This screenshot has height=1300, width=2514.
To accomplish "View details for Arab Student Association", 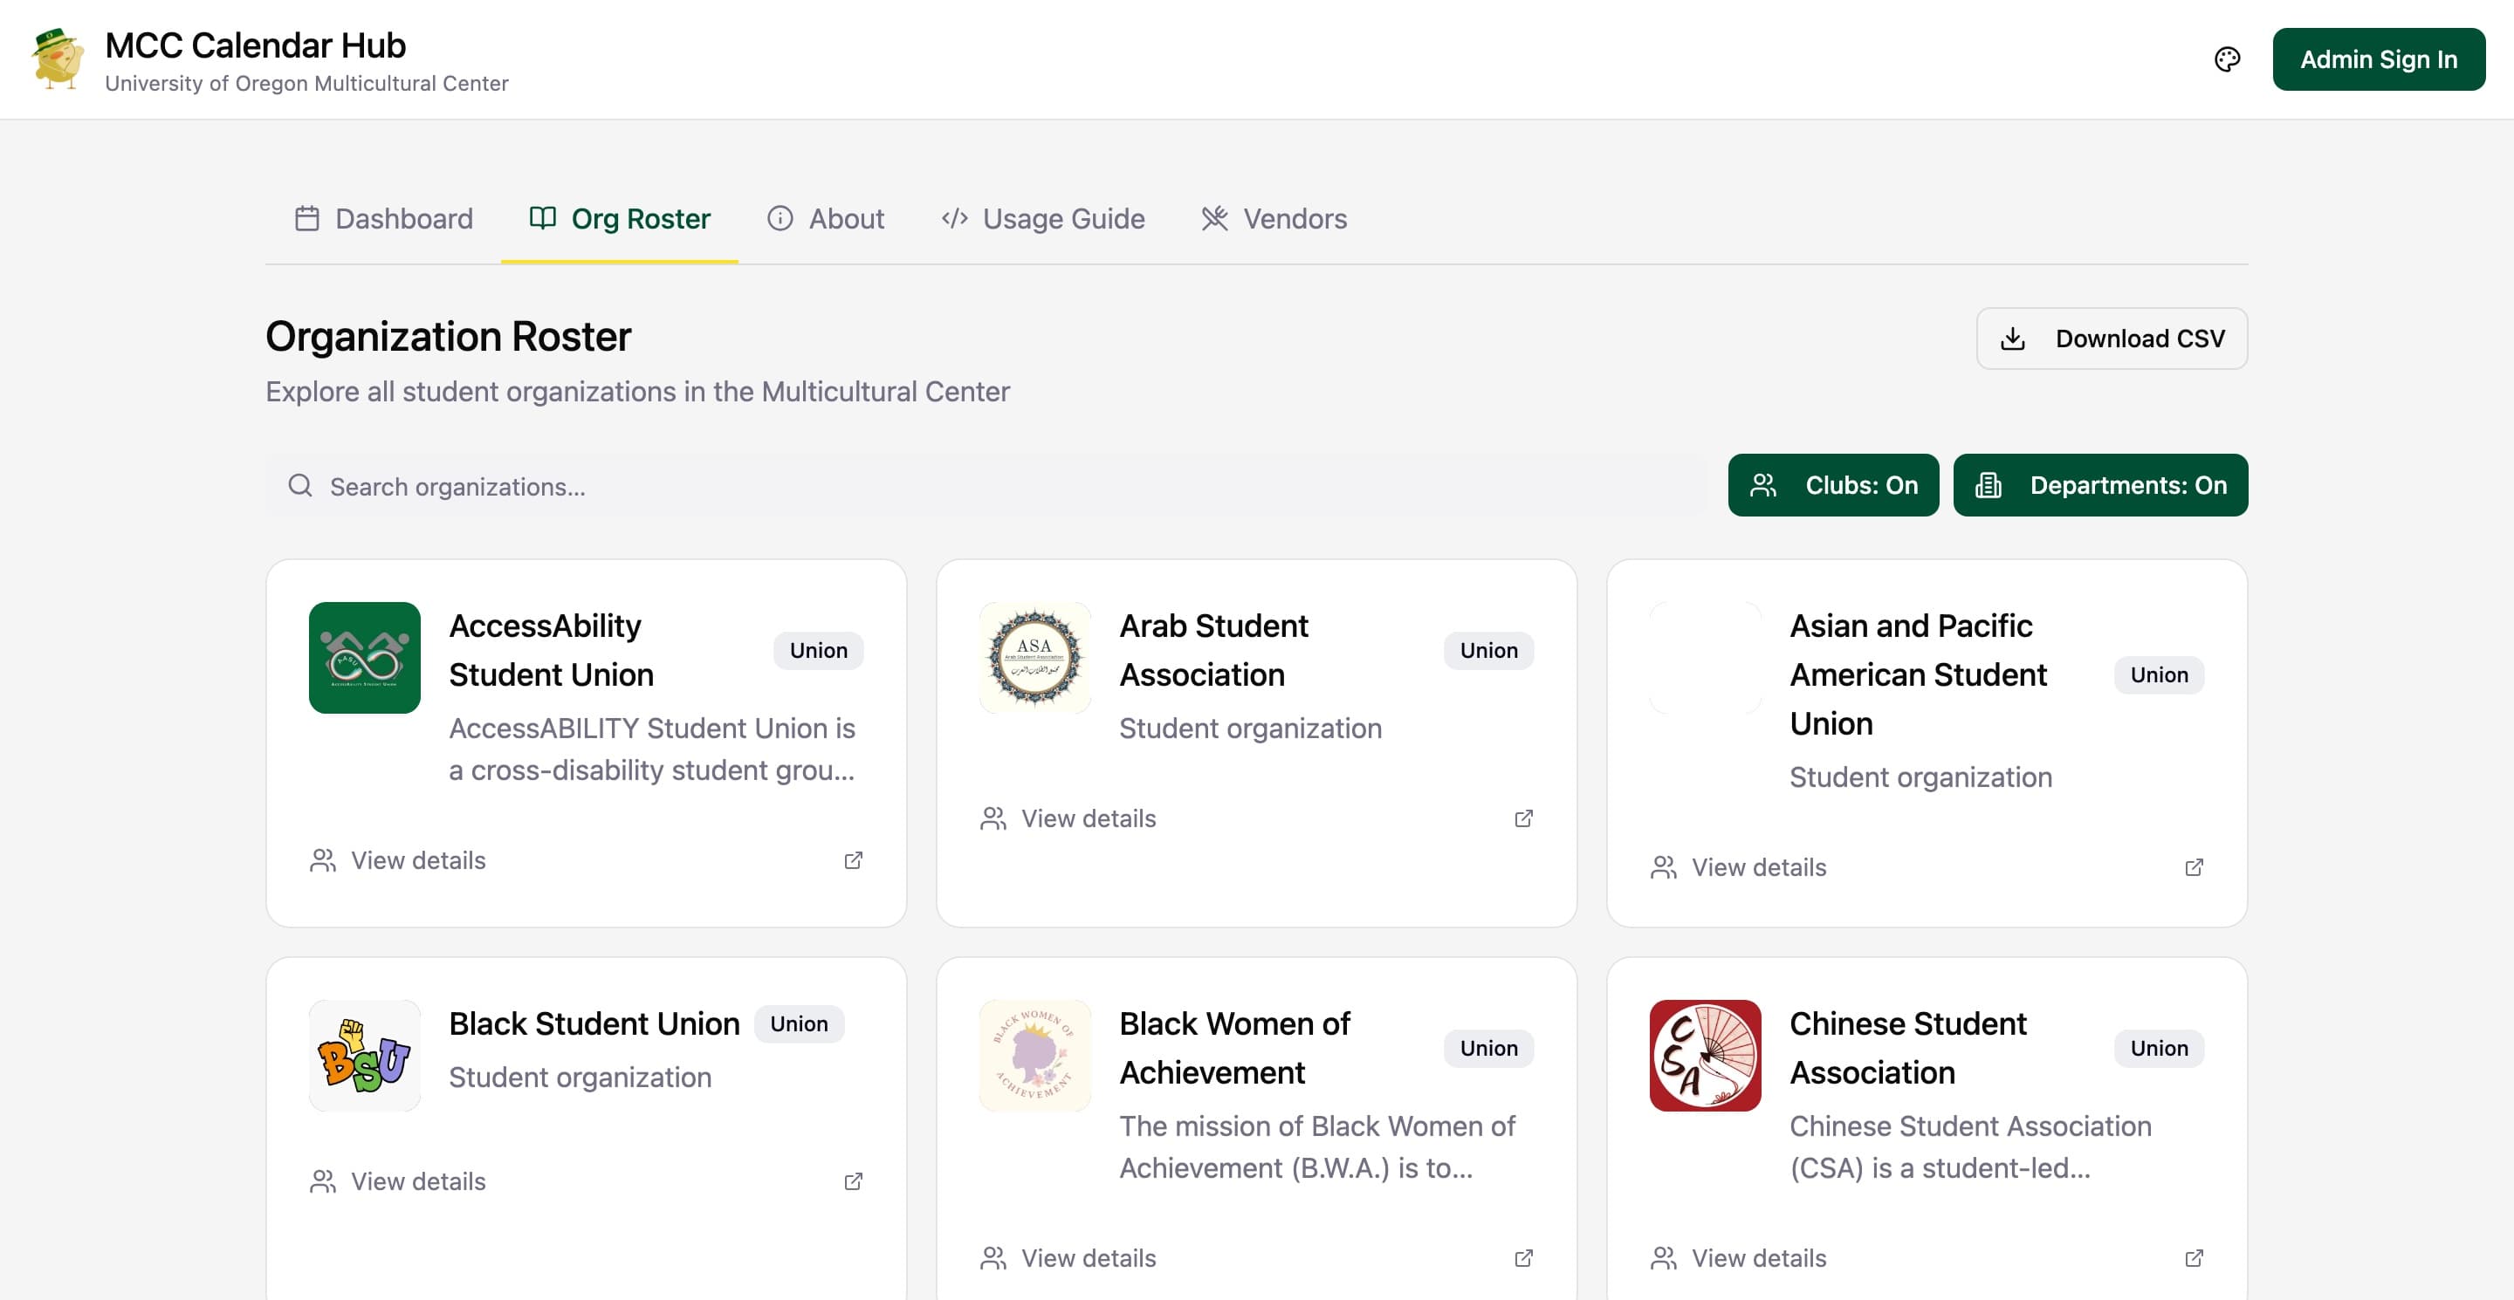I will click(1068, 818).
